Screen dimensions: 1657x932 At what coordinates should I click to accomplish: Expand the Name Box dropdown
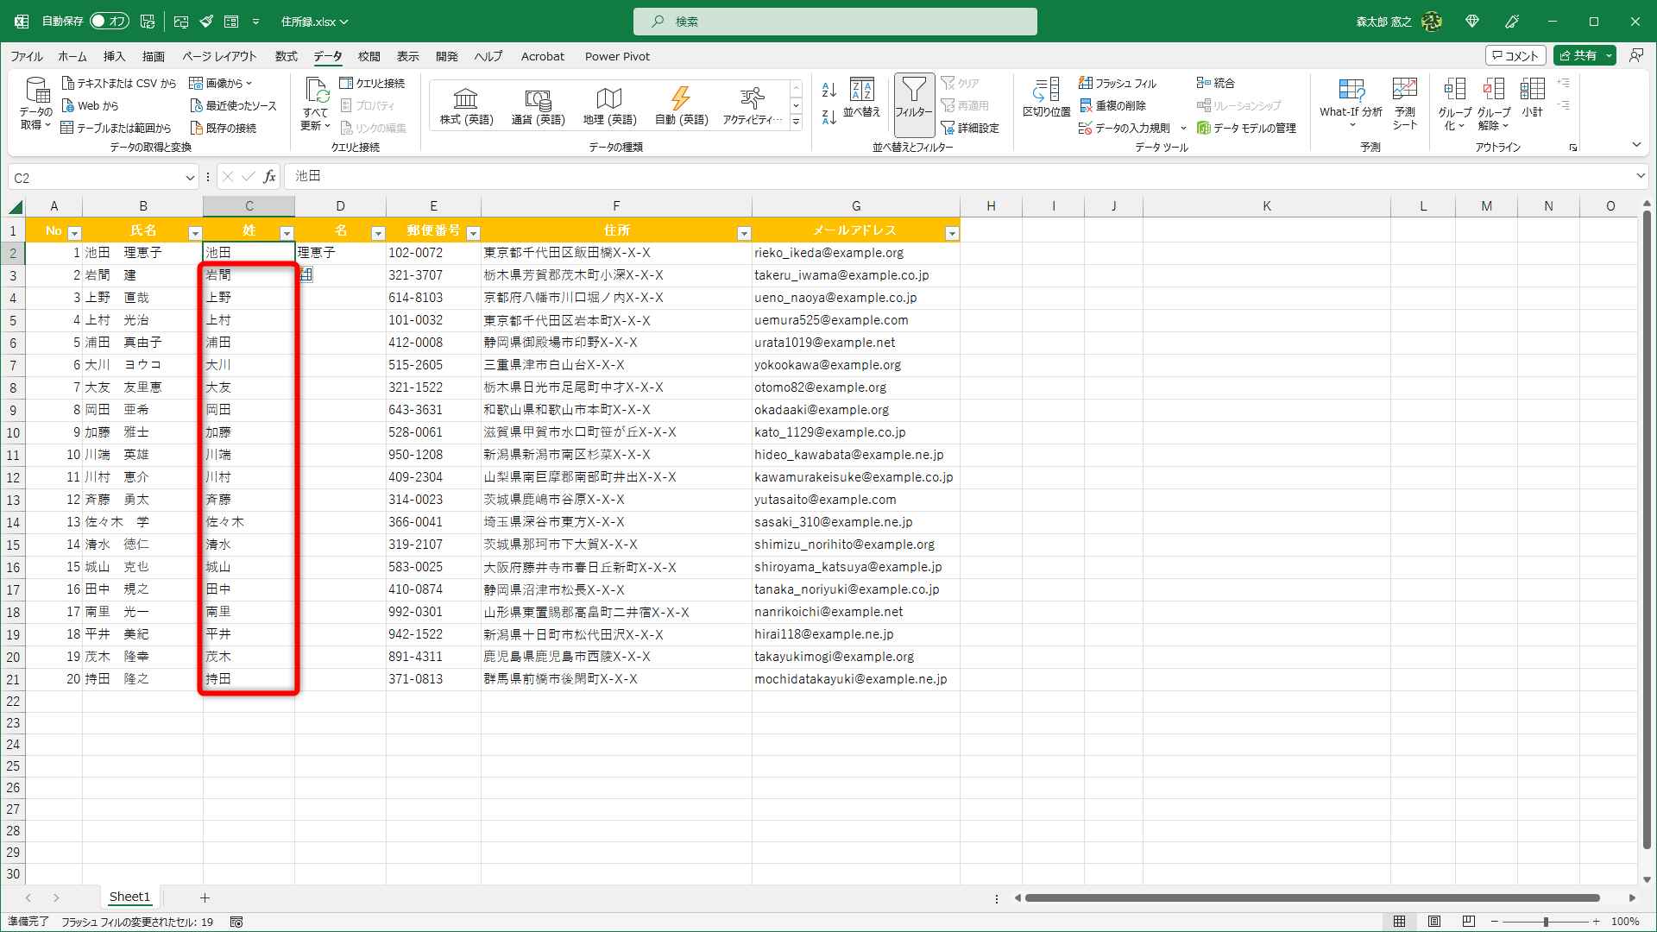pyautogui.click(x=190, y=178)
